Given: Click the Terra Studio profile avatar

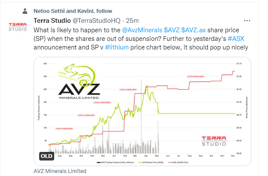Looking at the screenshot, I should pyautogui.click(x=18, y=27).
